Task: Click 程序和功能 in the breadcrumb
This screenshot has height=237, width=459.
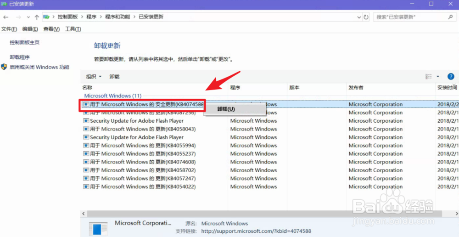Action: (118, 17)
